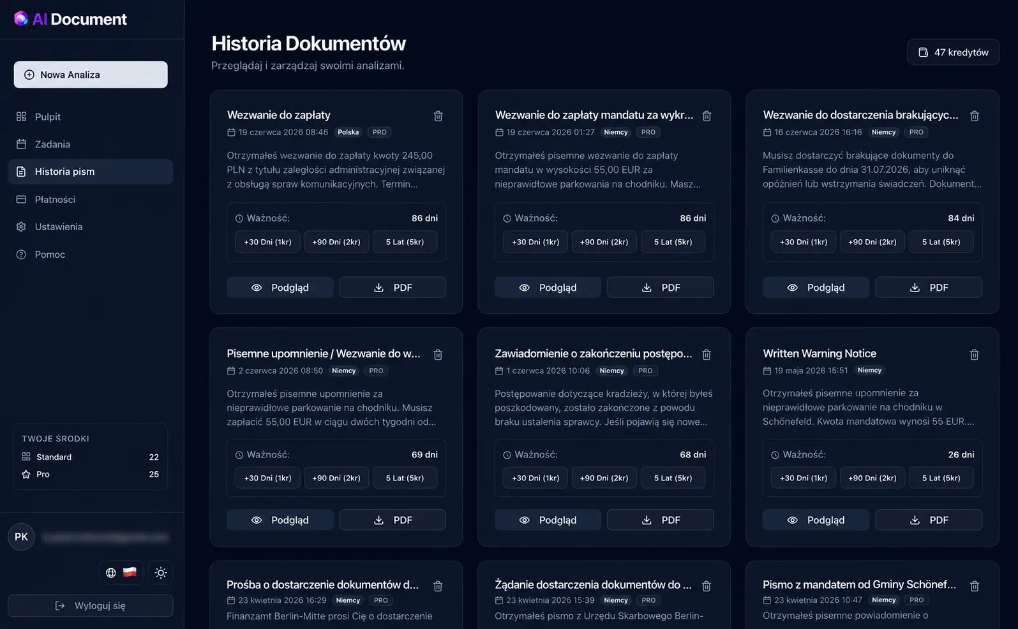
Task: Click the '26 dni' validity value
Action: (961, 455)
